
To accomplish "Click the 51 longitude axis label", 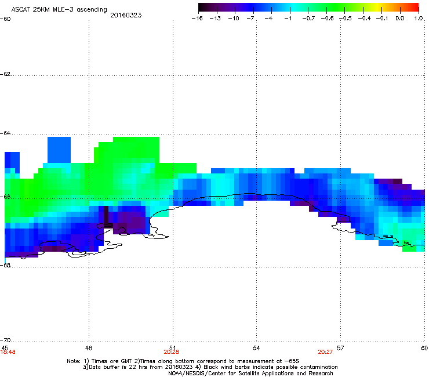I will pyautogui.click(x=172, y=348).
